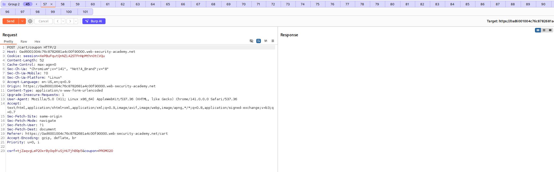The width and height of the screenshot is (554, 172).
Task: Select Repeater tab 85
Action: point(468,4)
